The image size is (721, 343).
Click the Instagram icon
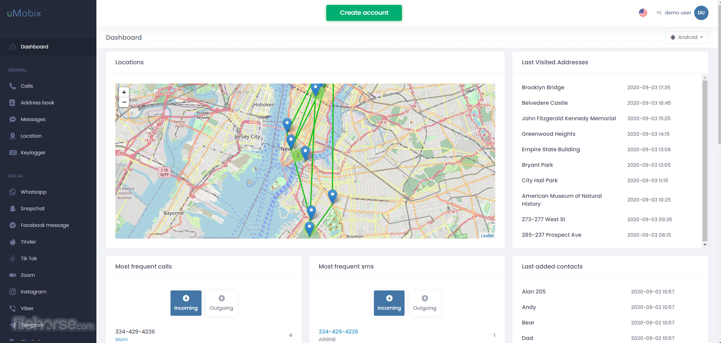click(12, 292)
